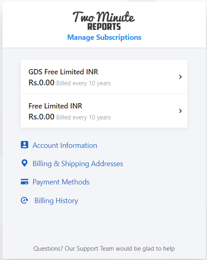
Task: Click the GDS Free Limited INR plan title
Action: (x=63, y=72)
